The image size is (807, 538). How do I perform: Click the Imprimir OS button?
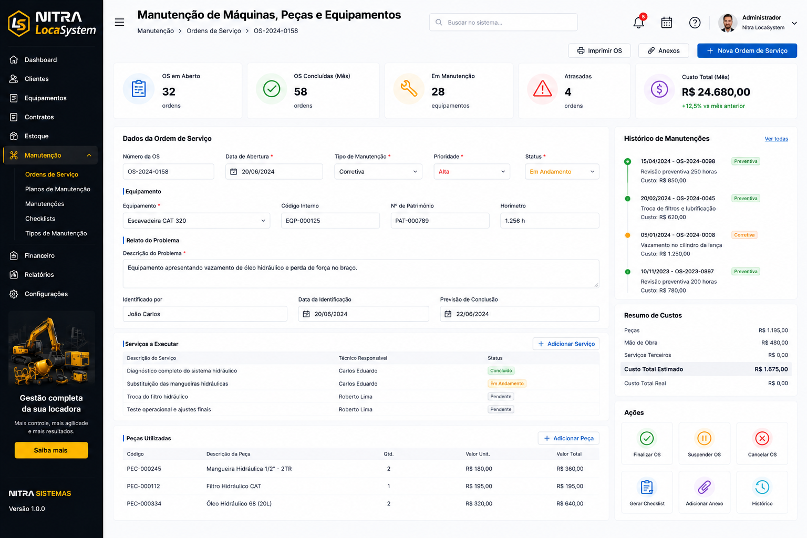(599, 50)
